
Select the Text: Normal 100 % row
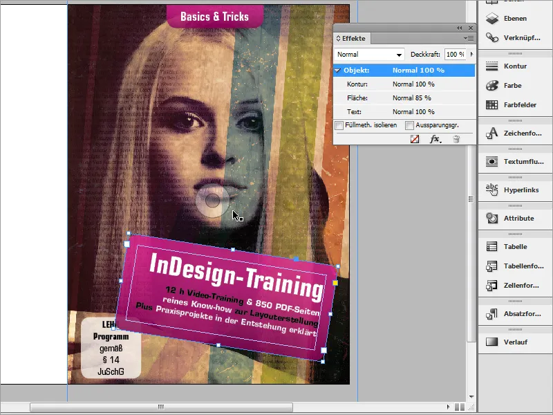tap(404, 111)
